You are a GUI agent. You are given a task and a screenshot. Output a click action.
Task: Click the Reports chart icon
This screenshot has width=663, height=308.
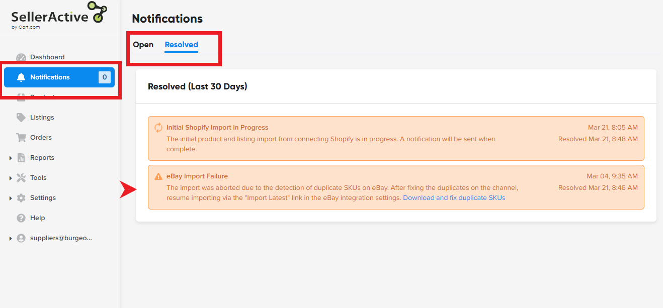21,158
